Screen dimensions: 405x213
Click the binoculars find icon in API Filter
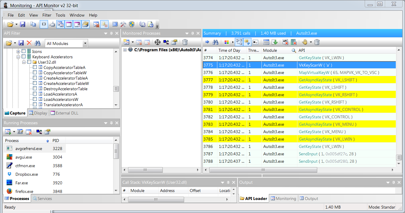coord(37,43)
